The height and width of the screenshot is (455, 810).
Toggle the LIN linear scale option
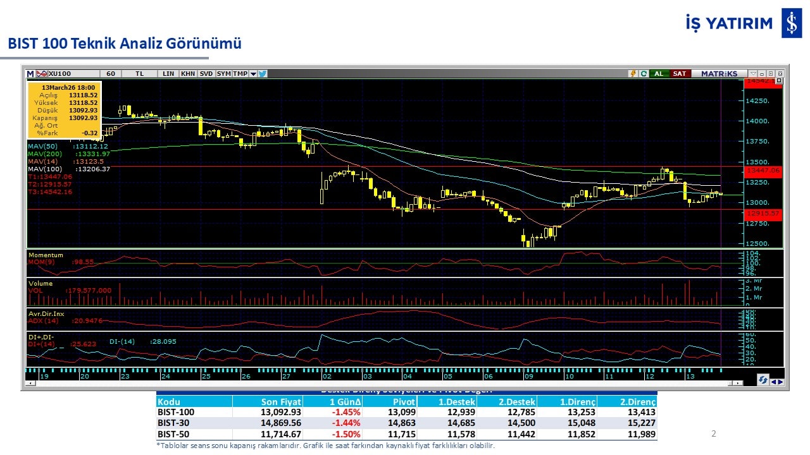pos(168,73)
